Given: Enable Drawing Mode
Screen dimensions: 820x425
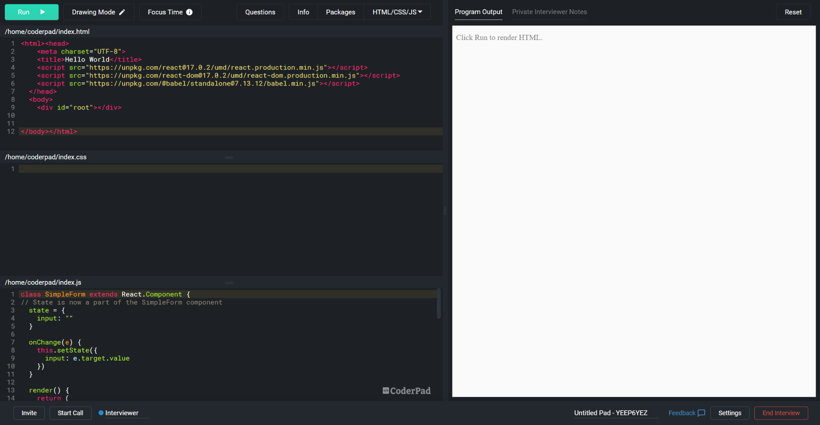Looking at the screenshot, I should 98,12.
